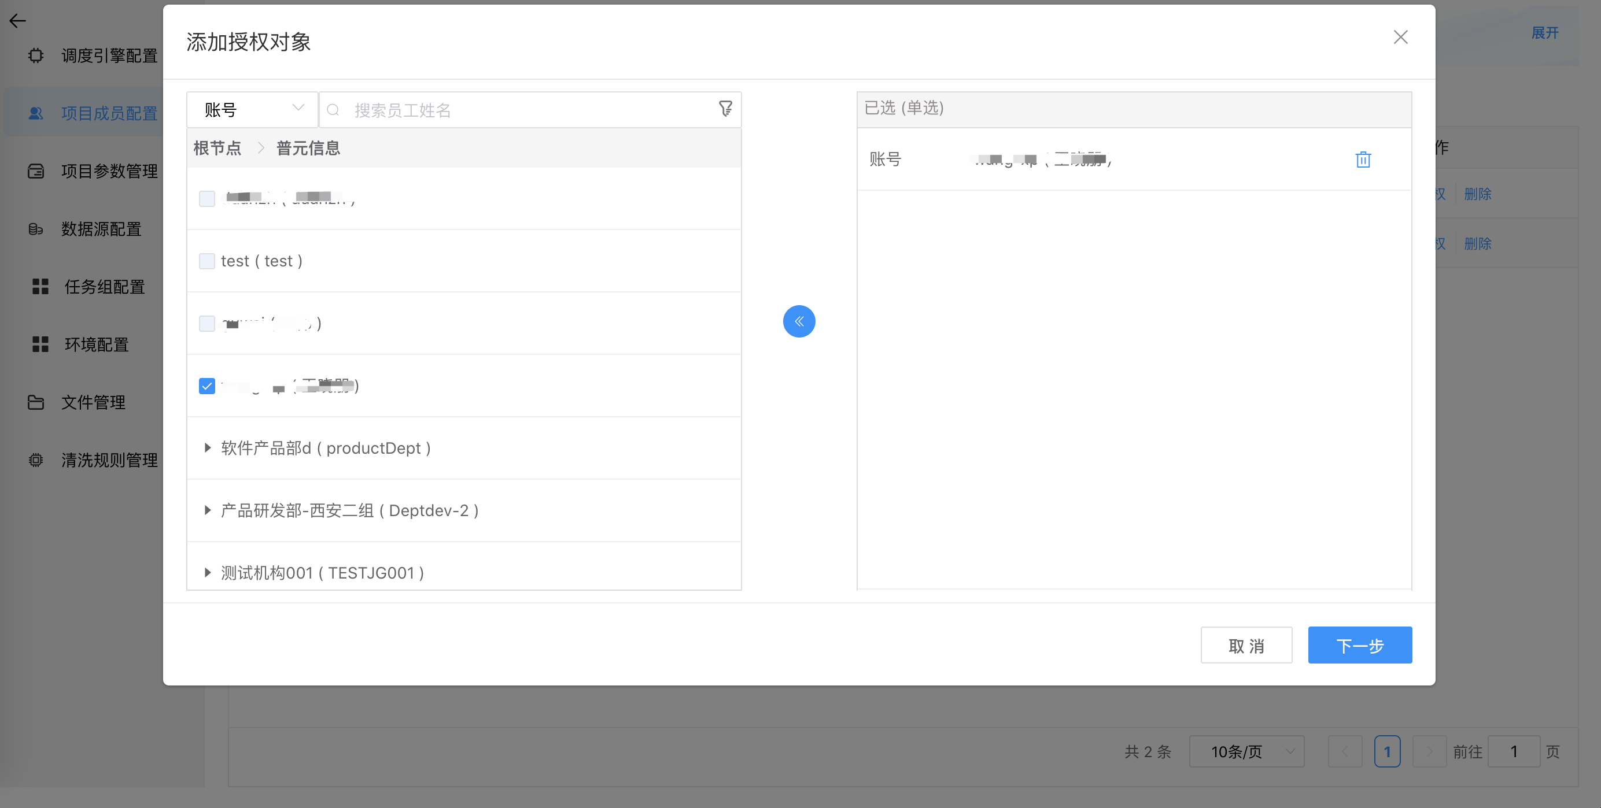Viewport: 1601px width, 808px height.
Task: Open the 文件管理 folder icon
Action: [x=35, y=402]
